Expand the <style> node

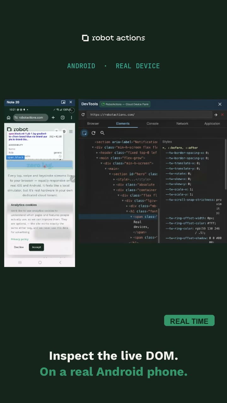pos(114,179)
